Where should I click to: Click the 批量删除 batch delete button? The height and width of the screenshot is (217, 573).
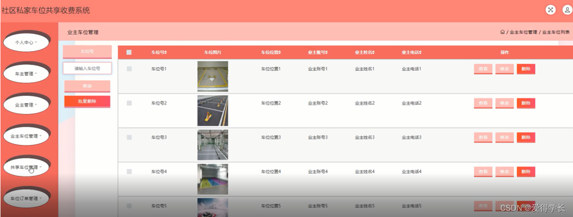pyautogui.click(x=87, y=101)
